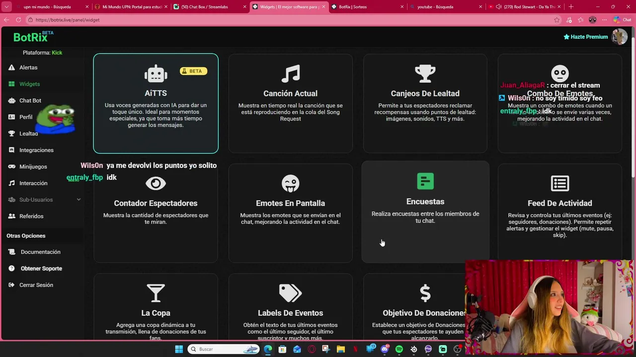Switch to the Rod Stewart YouTube tab
This screenshot has height=357, width=636.
click(524, 7)
